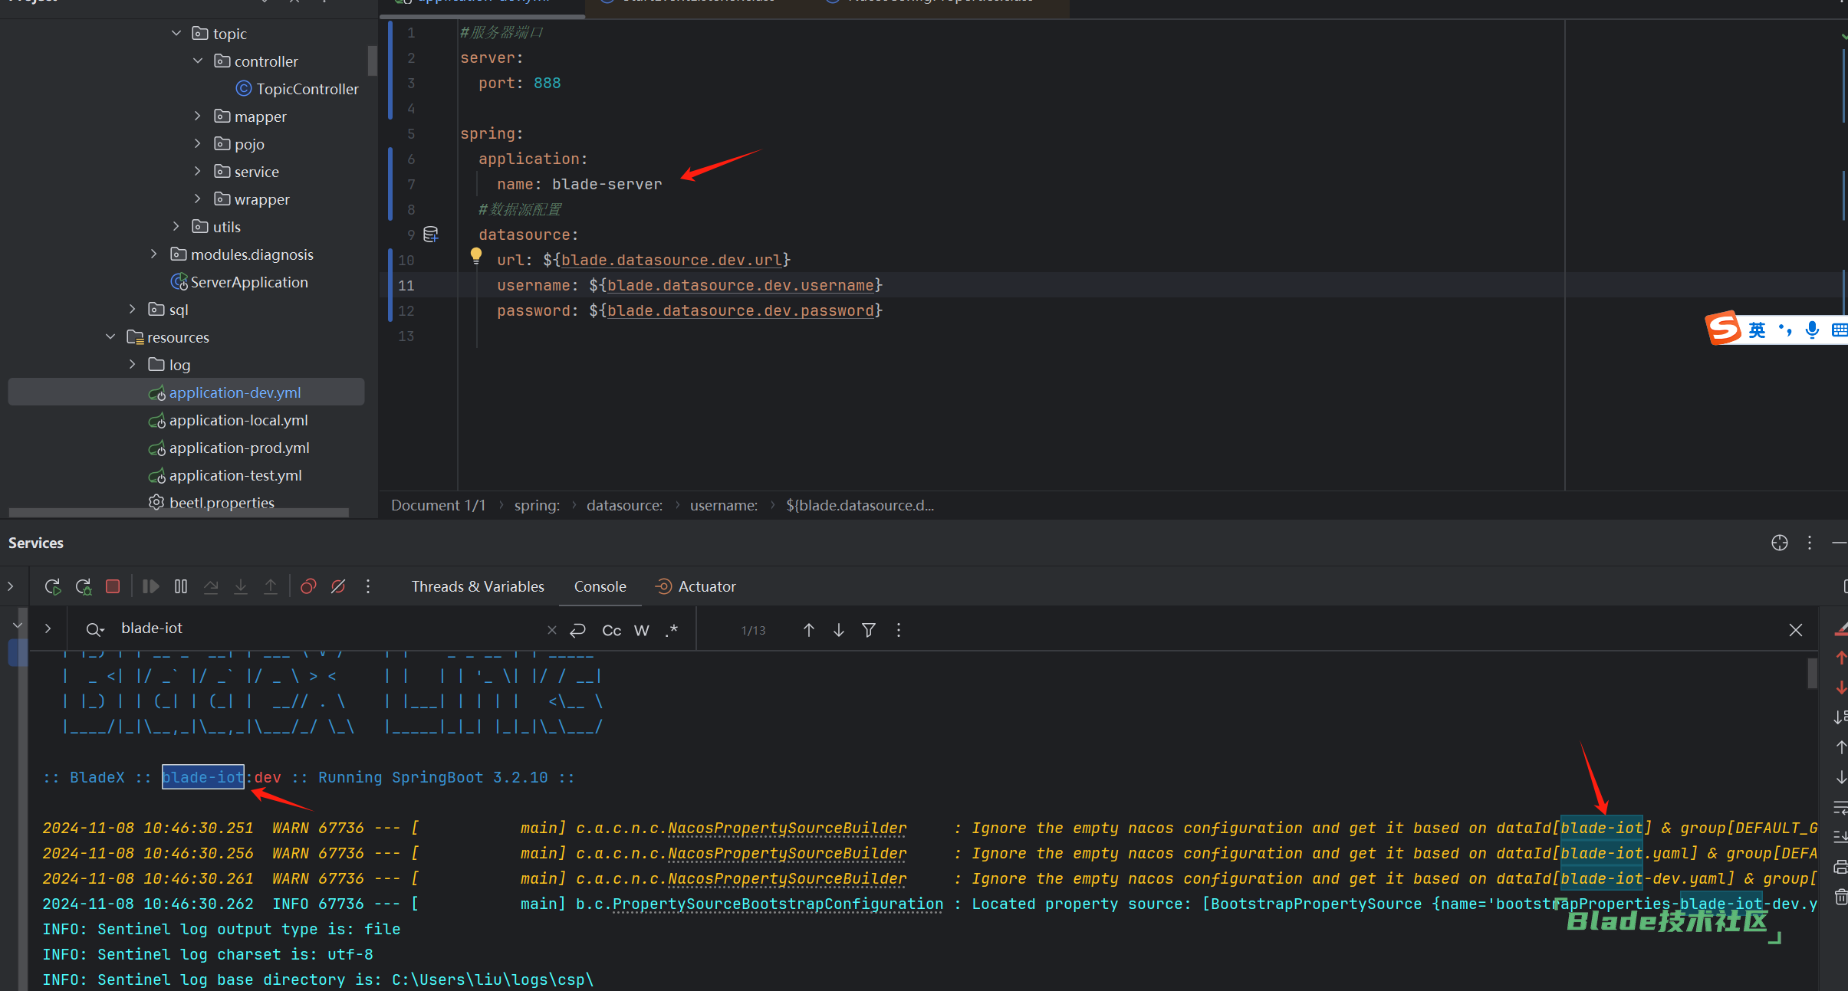Go to previous search occurrence arrow
Viewport: 1848px width, 991px height.
coord(809,630)
